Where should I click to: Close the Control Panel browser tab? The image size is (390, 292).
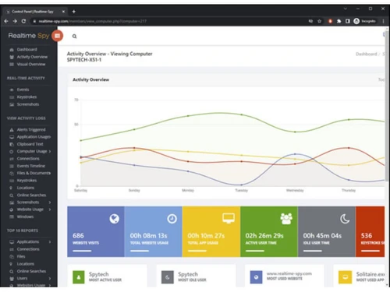click(63, 12)
